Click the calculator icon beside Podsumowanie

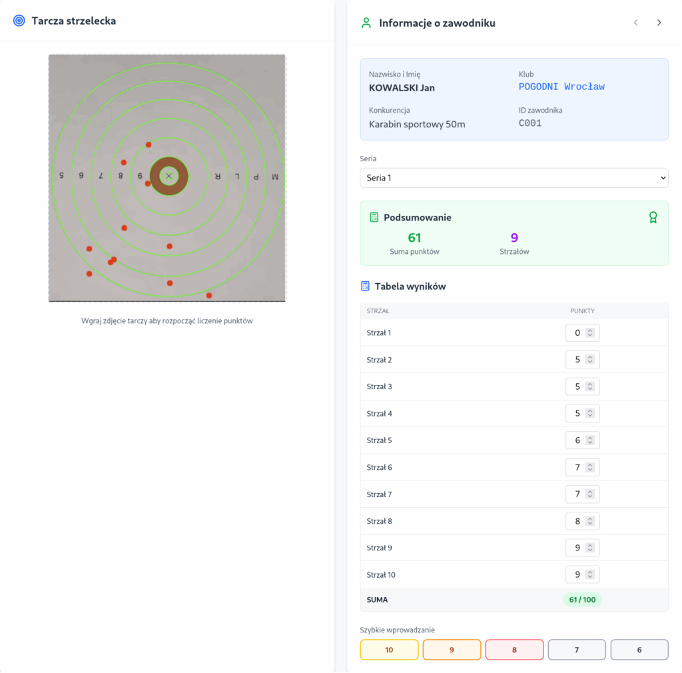pyautogui.click(x=374, y=217)
